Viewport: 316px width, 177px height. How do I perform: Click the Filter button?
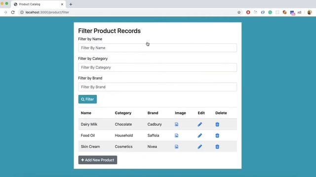(x=87, y=99)
